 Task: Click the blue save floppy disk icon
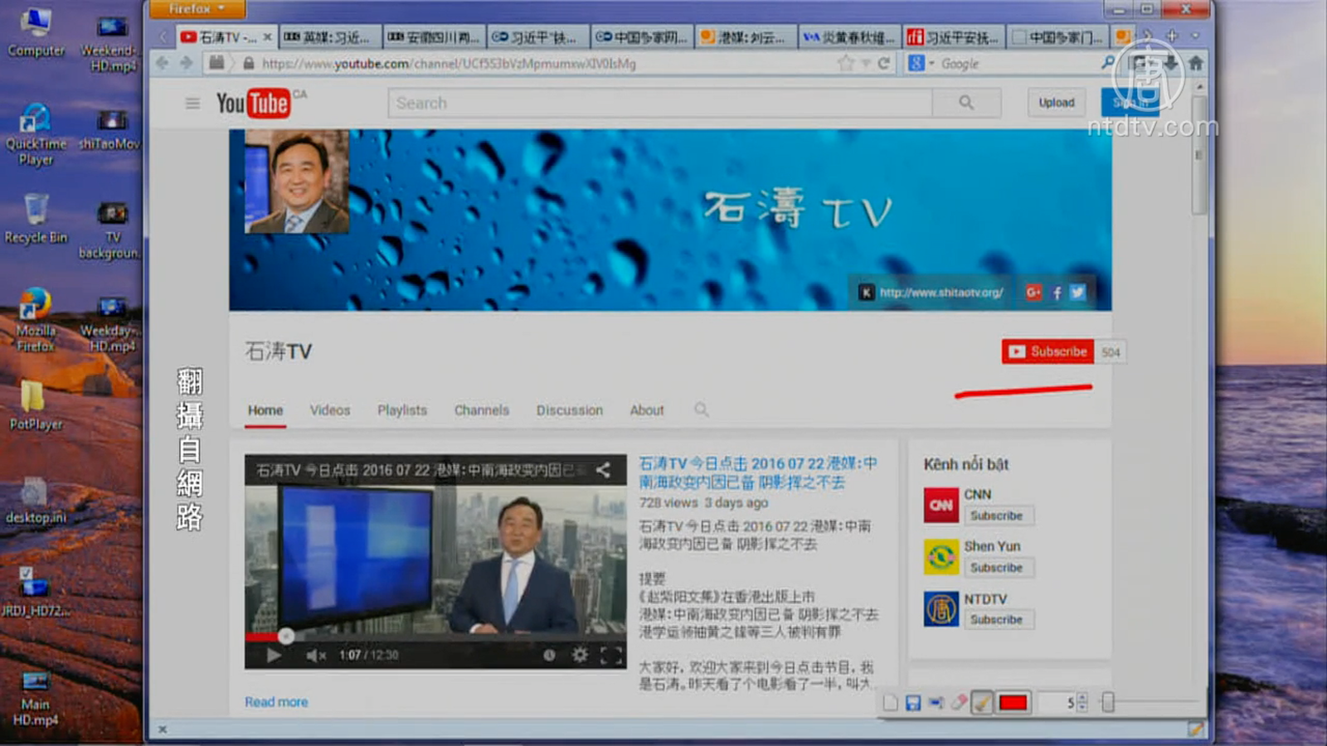pos(913,703)
